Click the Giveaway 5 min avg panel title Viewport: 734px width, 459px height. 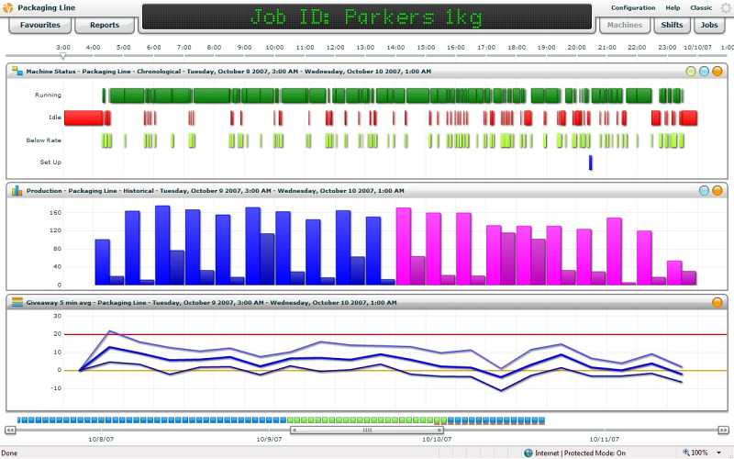(x=211, y=303)
